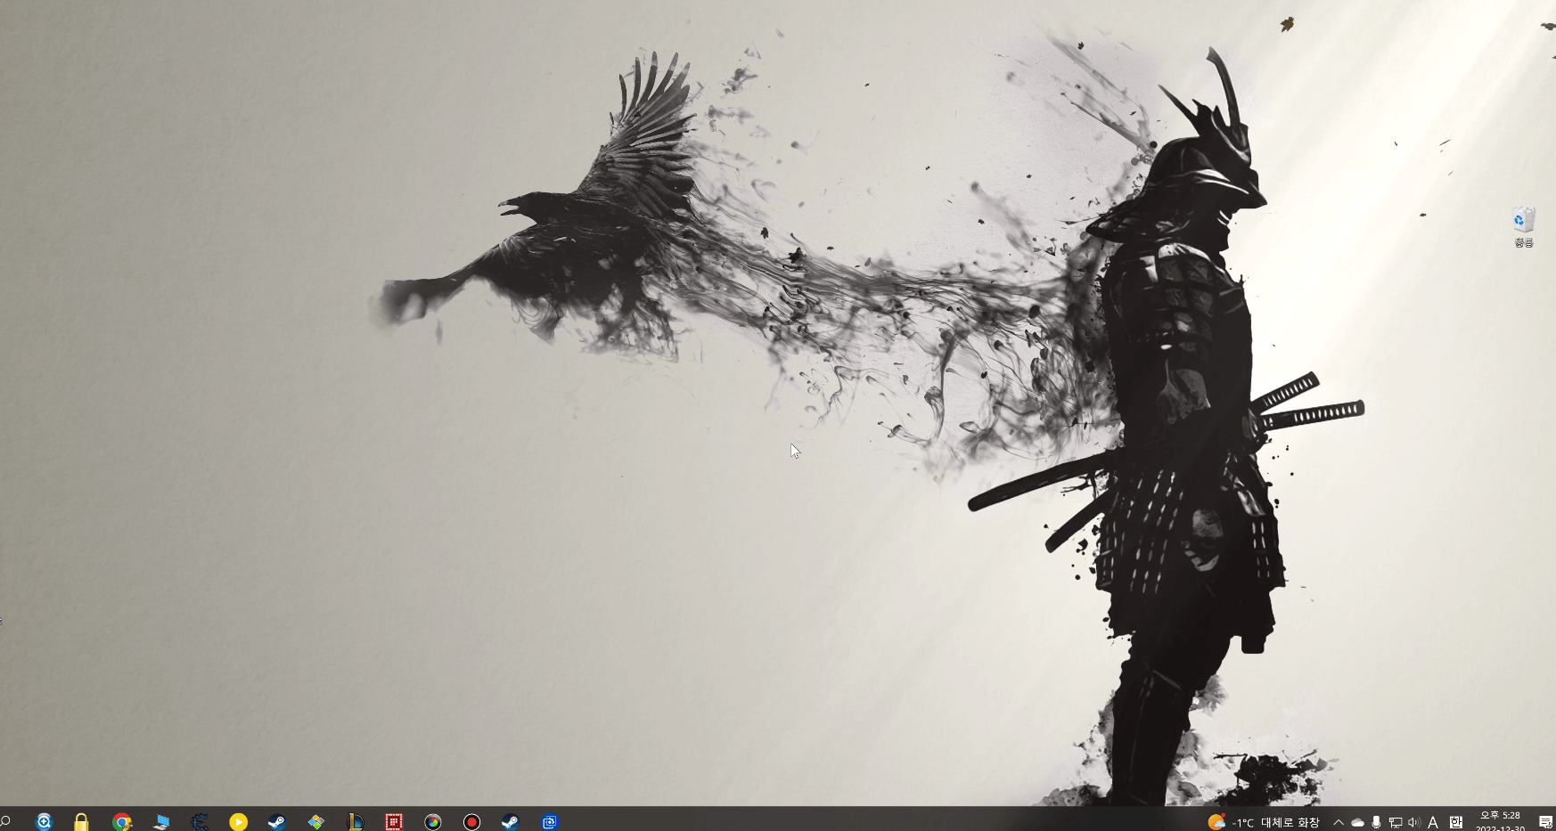
Task: Open the dark blue gear-shaped taskbar app
Action: pos(200,821)
